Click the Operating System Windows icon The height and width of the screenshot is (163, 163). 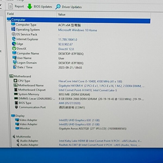coord(13,29)
